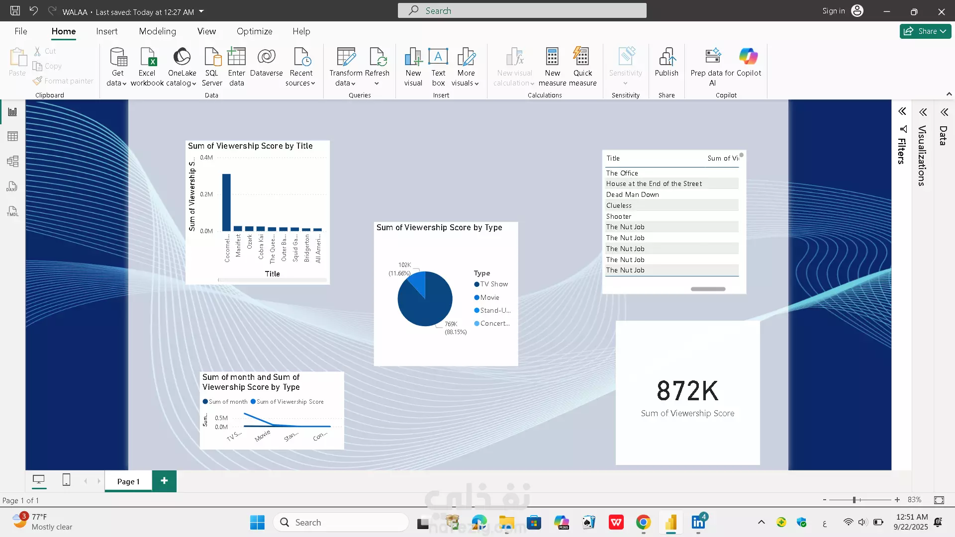Open Model view from left sidebar
Image resolution: width=955 pixels, height=537 pixels.
pyautogui.click(x=12, y=161)
